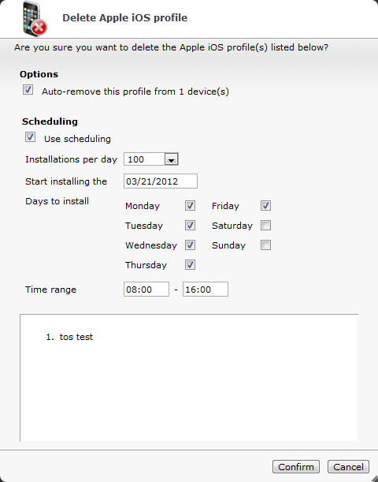Click the 16:00 end time field
The height and width of the screenshot is (482, 378).
tap(206, 290)
